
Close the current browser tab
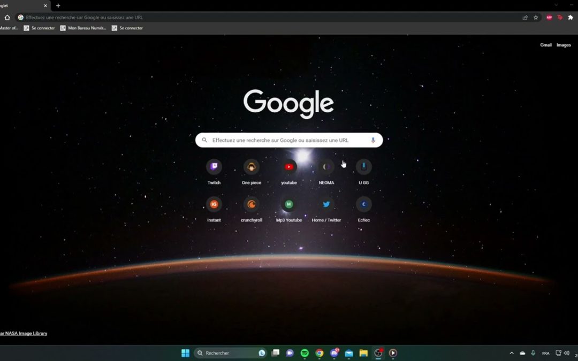[x=45, y=5]
